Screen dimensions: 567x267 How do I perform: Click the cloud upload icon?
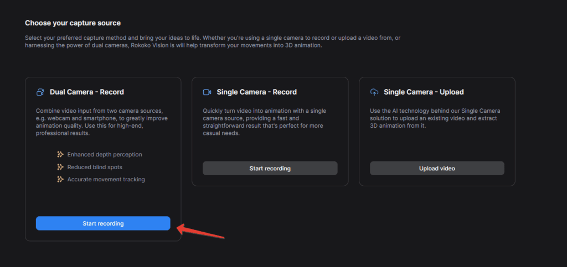point(374,92)
